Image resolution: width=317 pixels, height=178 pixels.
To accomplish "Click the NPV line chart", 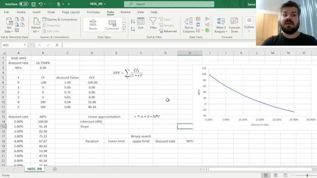I will coord(255,97).
